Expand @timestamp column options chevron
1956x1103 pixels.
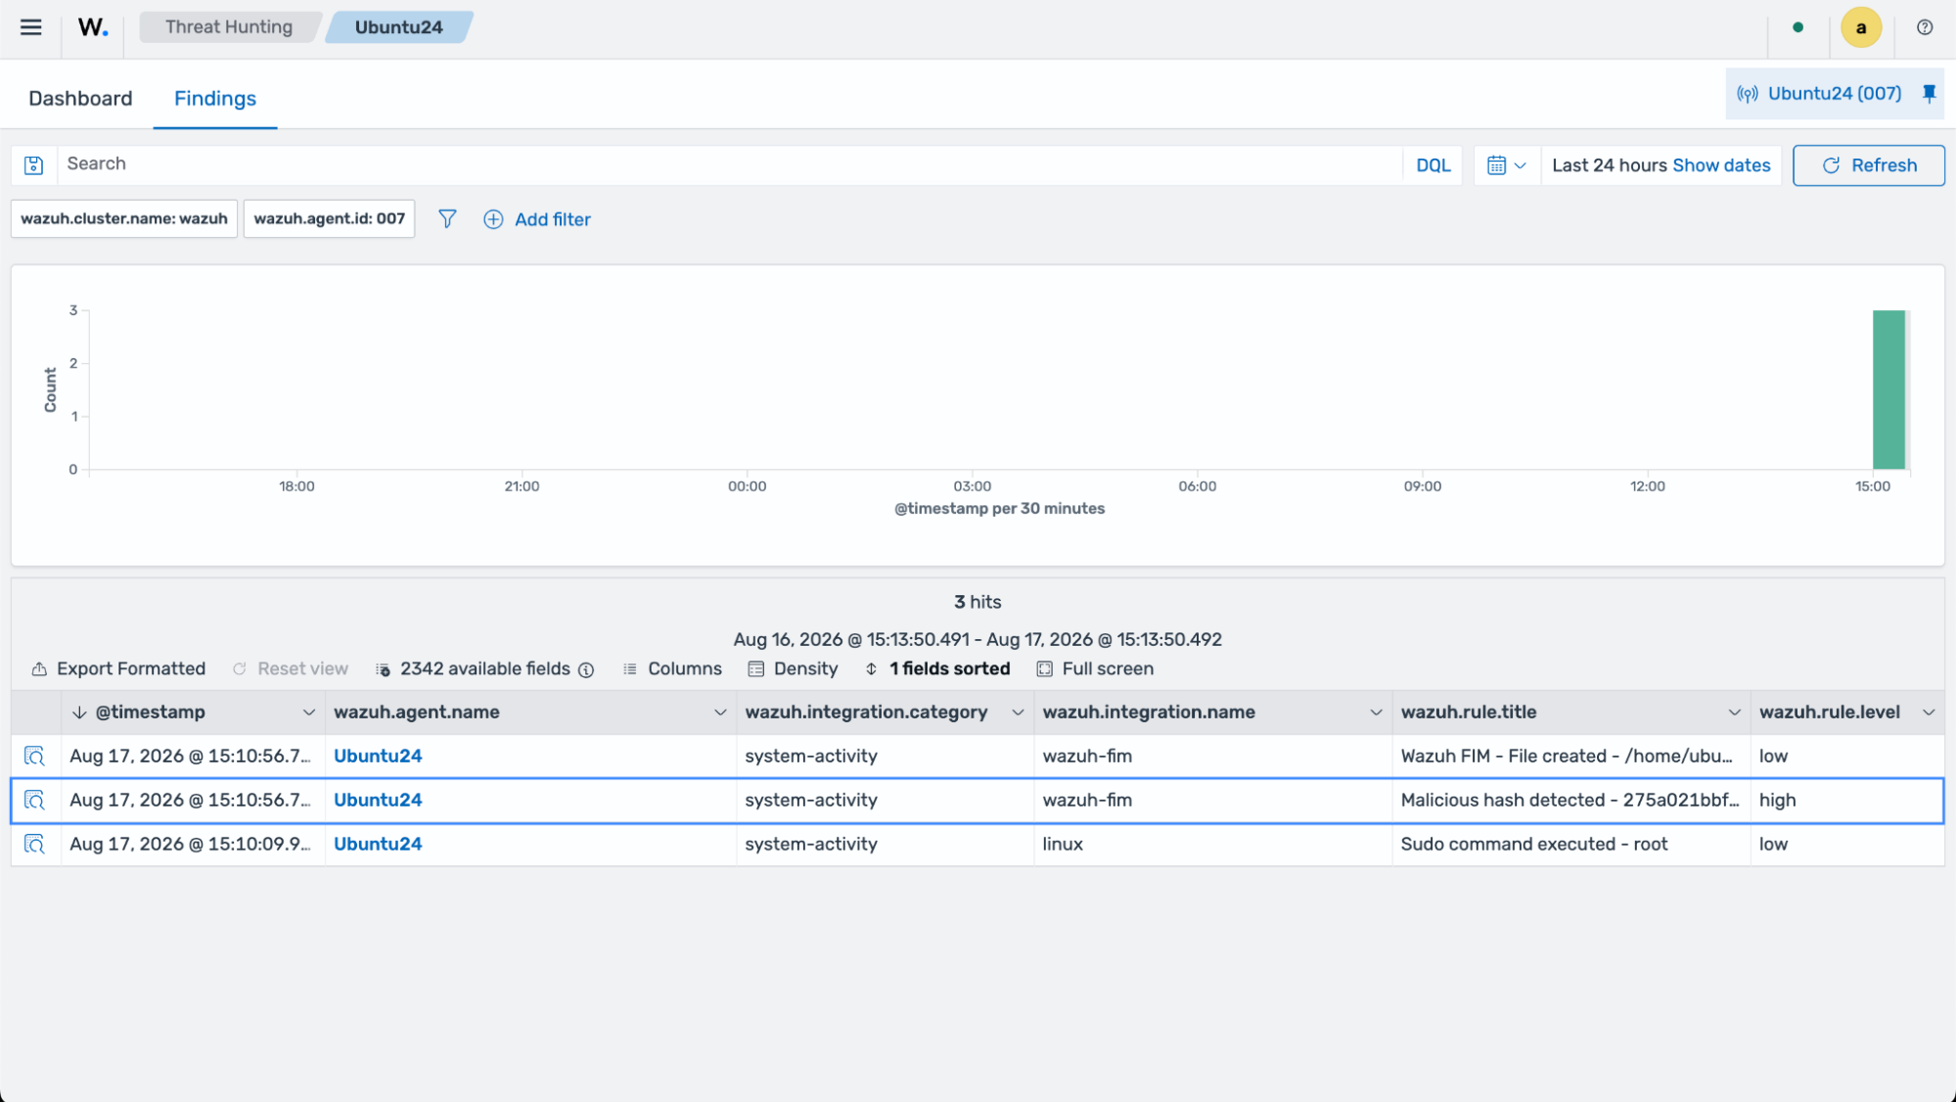point(309,712)
